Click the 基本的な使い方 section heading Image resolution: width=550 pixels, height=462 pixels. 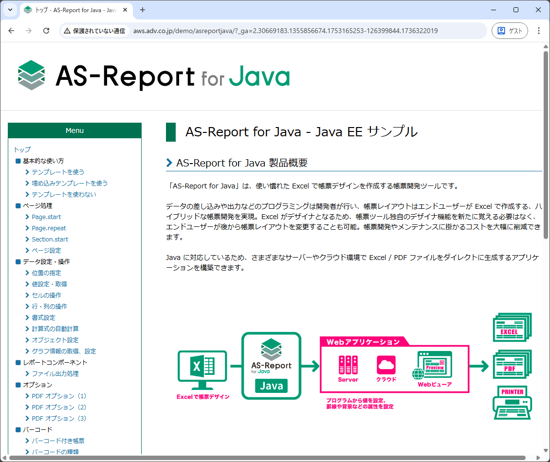(43, 161)
